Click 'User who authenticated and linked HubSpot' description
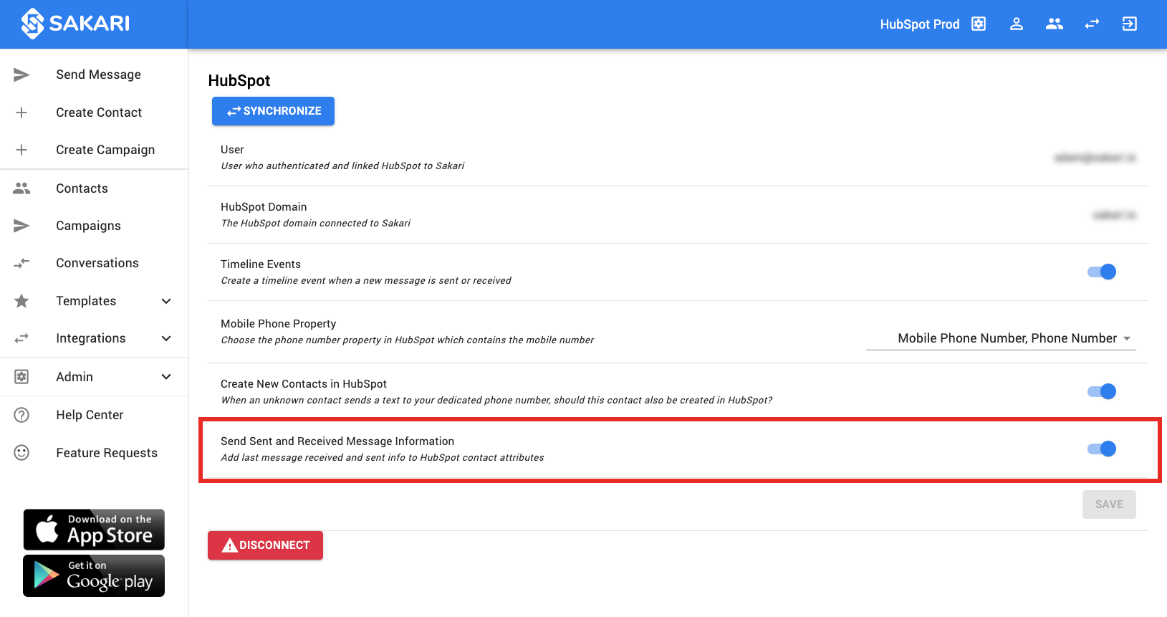1167x617 pixels. point(342,166)
